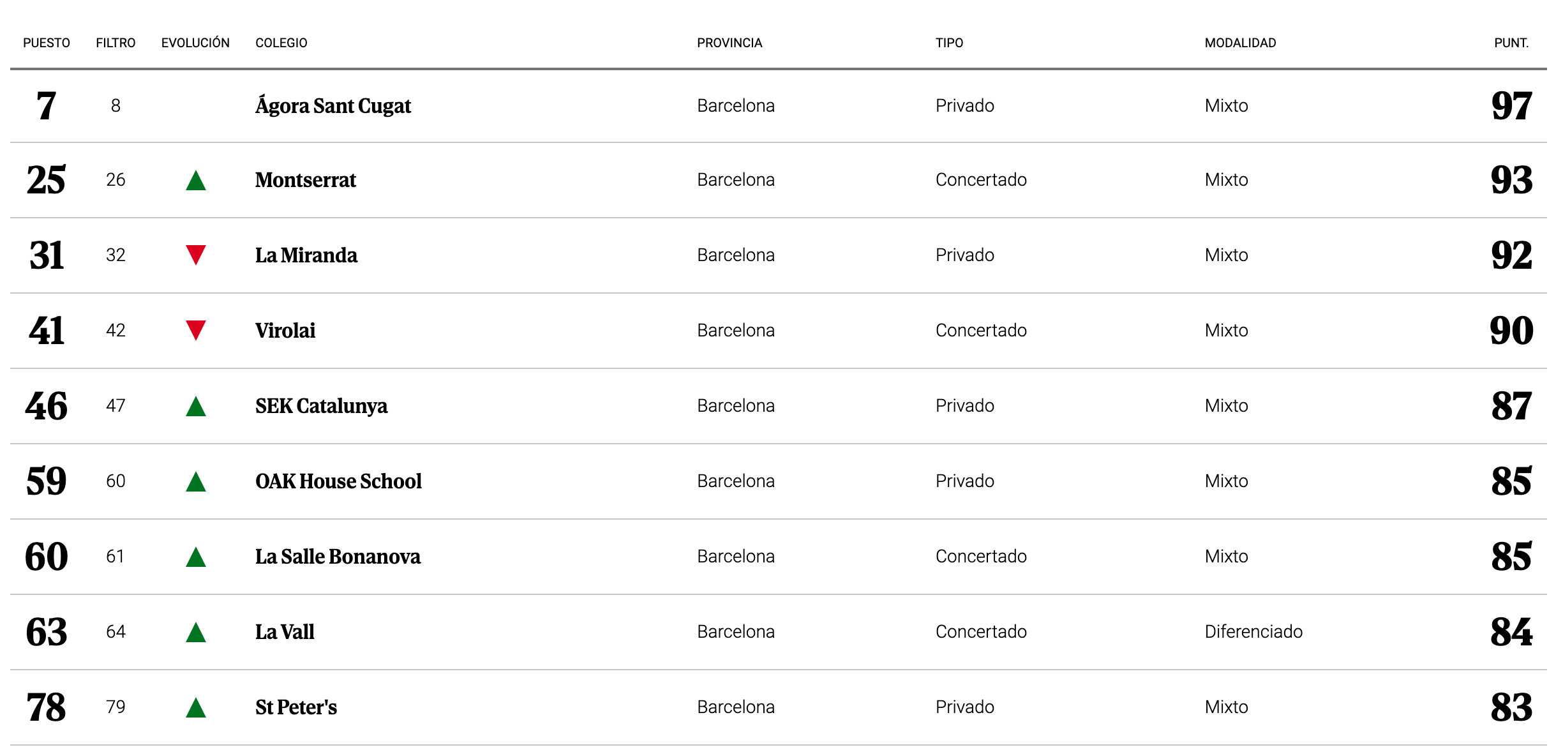Click the red down arrow beside Virolai

coord(196,329)
